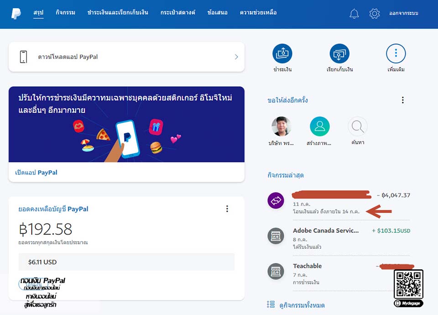This screenshot has width=438, height=315.
Task: Open ชำระเงินและเรียกเก็บเงิน menu
Action: (118, 13)
